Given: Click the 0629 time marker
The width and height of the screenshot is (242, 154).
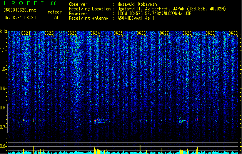Looking at the screenshot, I should (x=210, y=33).
